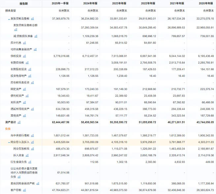This screenshot has height=194, width=216.
Task: Select value 58,498,563.54 in total assets
Action: 90,122
